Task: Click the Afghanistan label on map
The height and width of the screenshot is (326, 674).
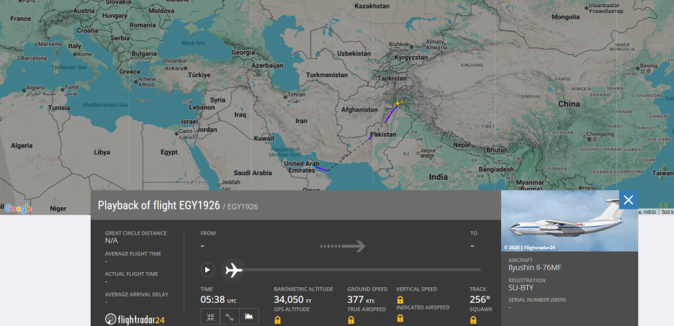Action: coord(360,110)
